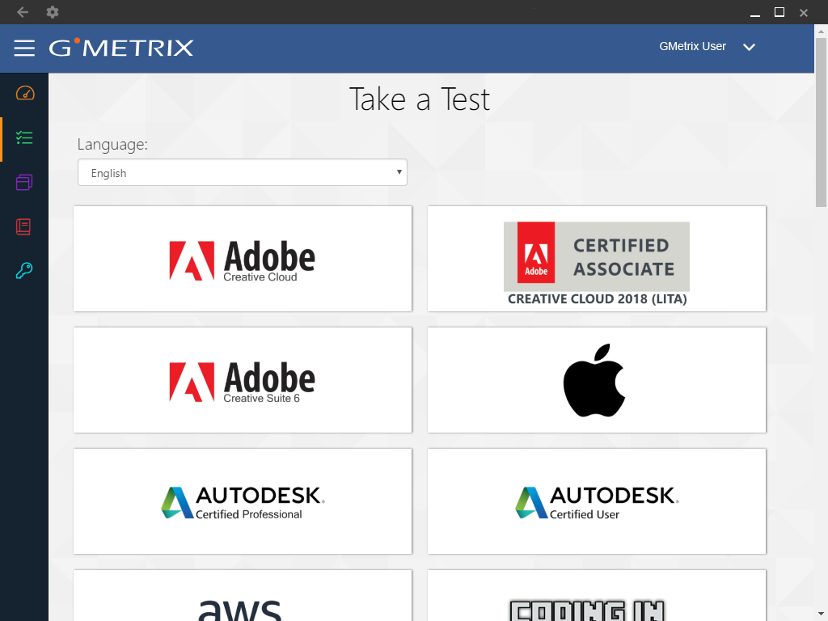Open the purple stacked windows sidebar icon
The height and width of the screenshot is (621, 828).
[24, 183]
